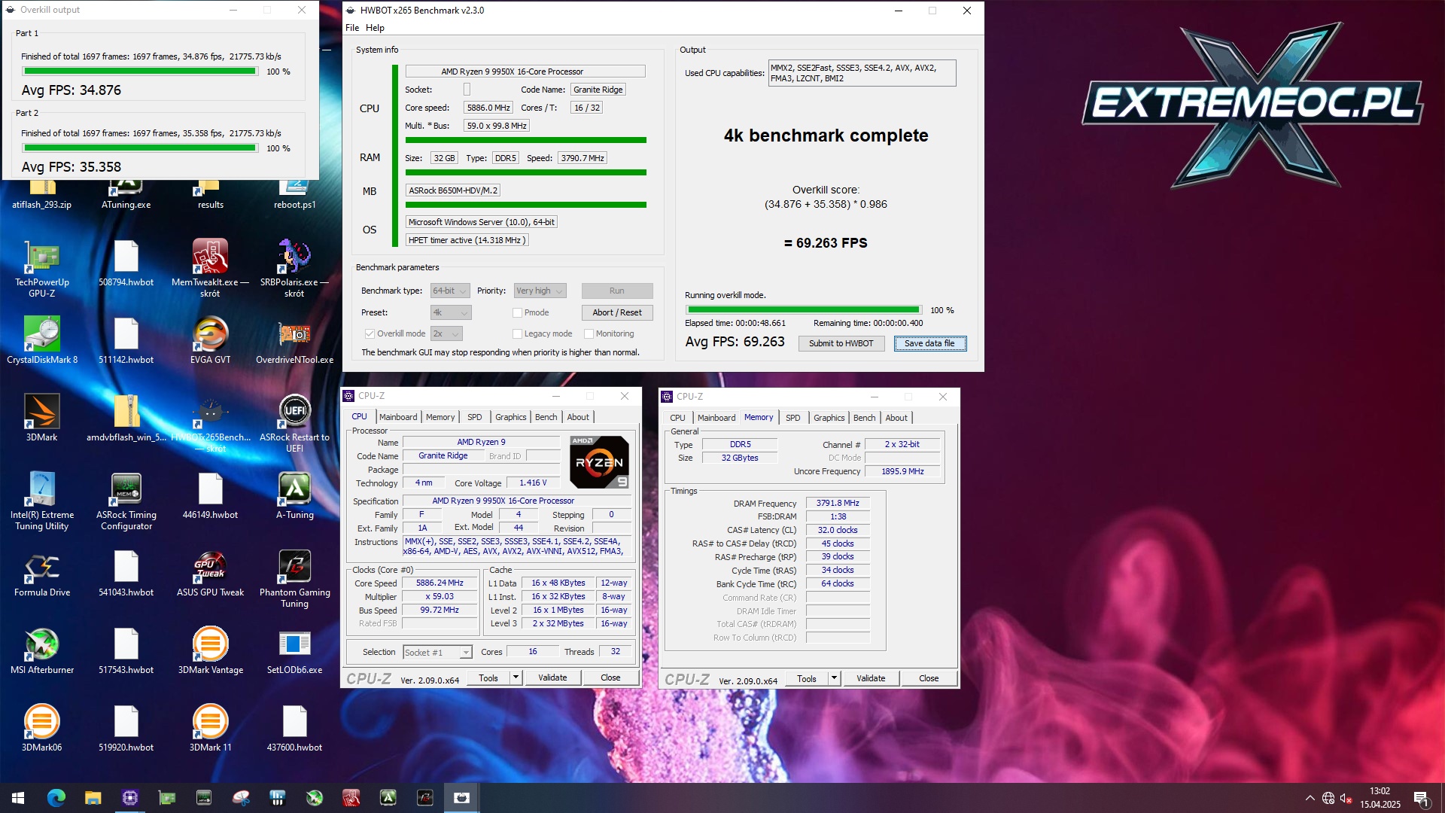Click the Used CPU capabilities text box
The image size is (1445, 813).
[x=862, y=73]
